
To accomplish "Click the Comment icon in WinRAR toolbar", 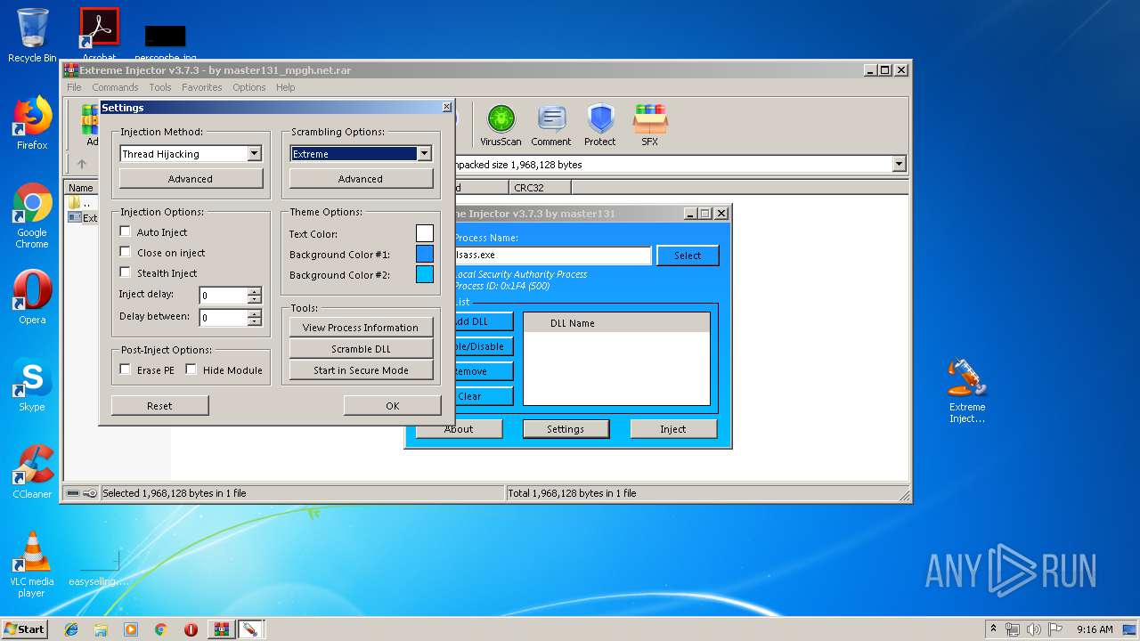I will click(x=551, y=126).
